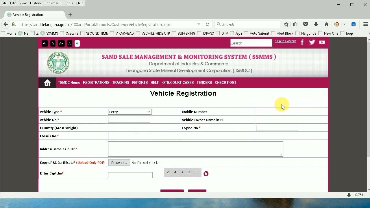The height and width of the screenshot is (208, 370).
Task: Open the Alert Block bookmark
Action: [x=282, y=34]
